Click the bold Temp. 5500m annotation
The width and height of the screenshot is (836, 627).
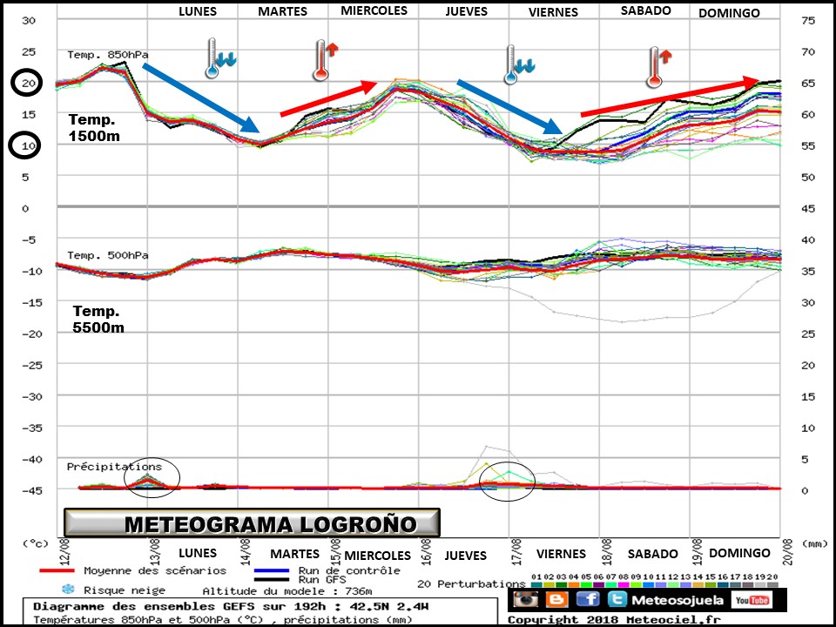tap(98, 319)
